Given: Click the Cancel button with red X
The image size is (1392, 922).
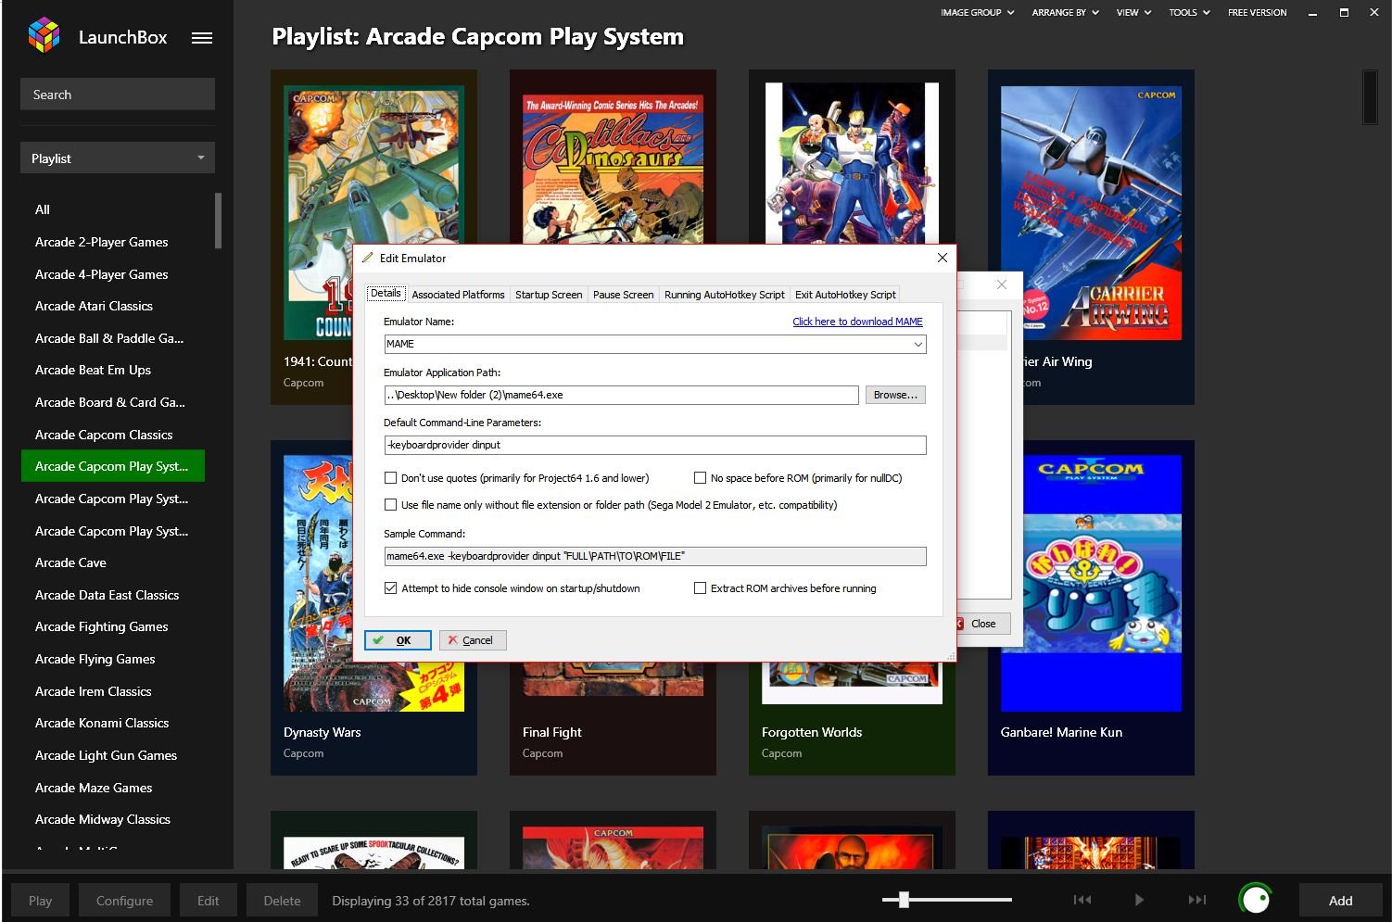Looking at the screenshot, I should (473, 640).
